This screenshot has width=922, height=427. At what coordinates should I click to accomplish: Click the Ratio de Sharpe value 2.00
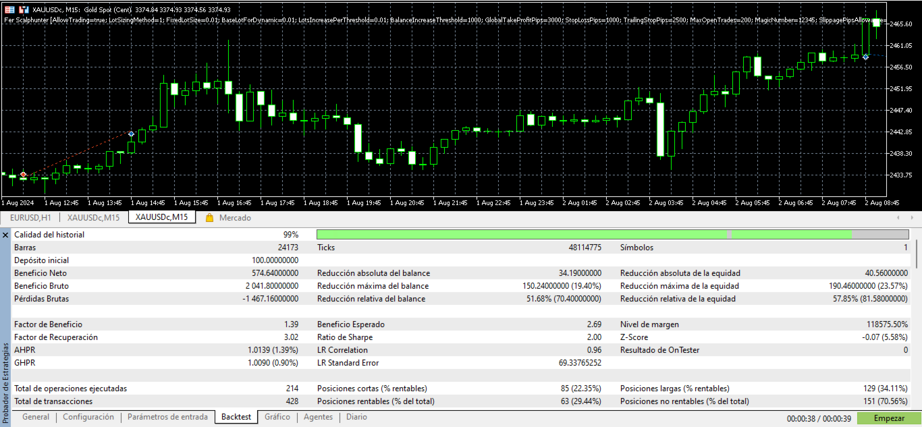594,337
